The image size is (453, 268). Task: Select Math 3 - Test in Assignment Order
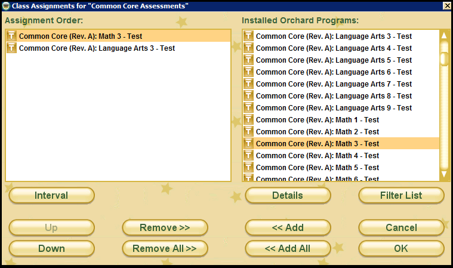(118, 36)
